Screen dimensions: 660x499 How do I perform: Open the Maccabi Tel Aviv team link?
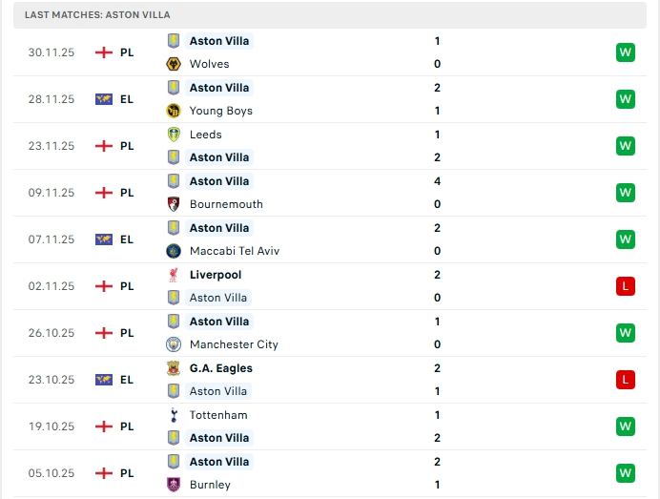(x=234, y=251)
